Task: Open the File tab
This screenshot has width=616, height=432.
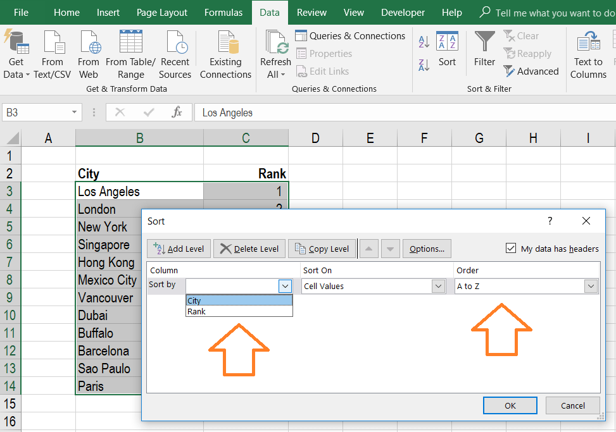Action: pos(21,13)
